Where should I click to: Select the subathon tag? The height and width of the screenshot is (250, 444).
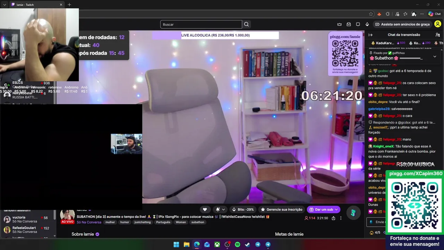click(x=198, y=222)
